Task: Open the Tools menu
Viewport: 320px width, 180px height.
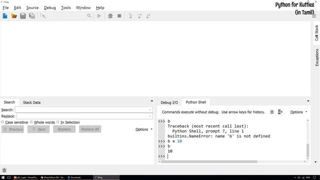Action: point(66,7)
